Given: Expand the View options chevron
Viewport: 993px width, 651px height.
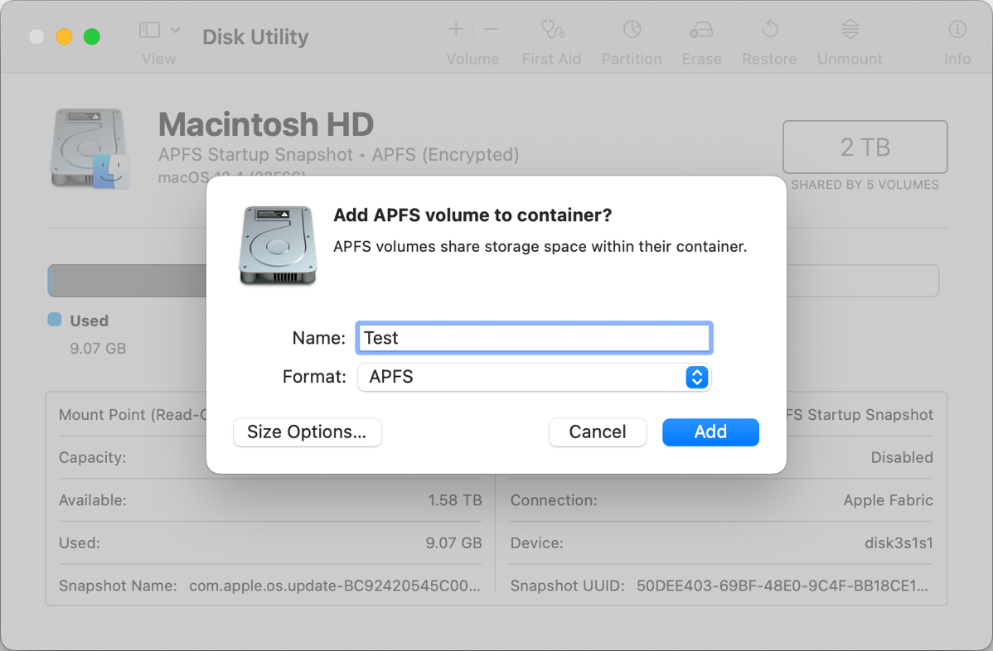Looking at the screenshot, I should coord(175,31).
